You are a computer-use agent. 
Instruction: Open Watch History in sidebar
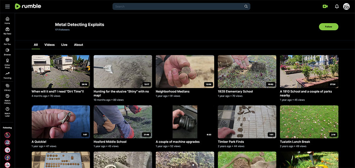pyautogui.click(x=7, y=99)
